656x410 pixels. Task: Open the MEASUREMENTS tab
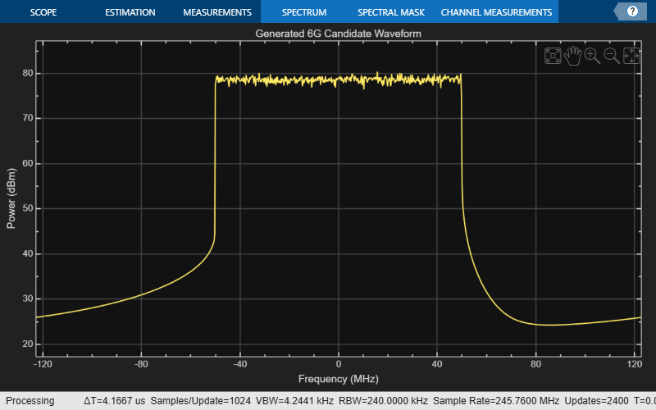pos(217,12)
